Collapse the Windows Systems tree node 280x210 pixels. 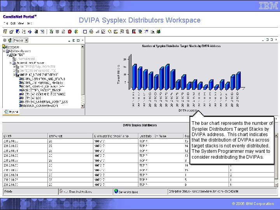pyautogui.click(x=4, y=51)
